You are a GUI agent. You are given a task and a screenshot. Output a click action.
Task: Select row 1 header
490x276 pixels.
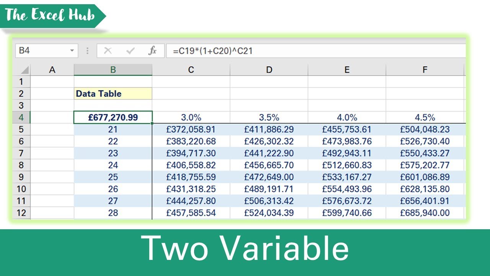click(21, 82)
